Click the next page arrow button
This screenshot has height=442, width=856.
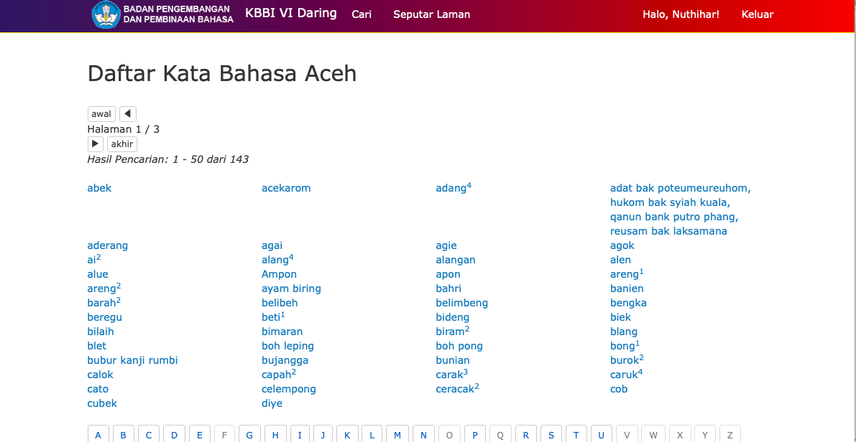(x=96, y=144)
